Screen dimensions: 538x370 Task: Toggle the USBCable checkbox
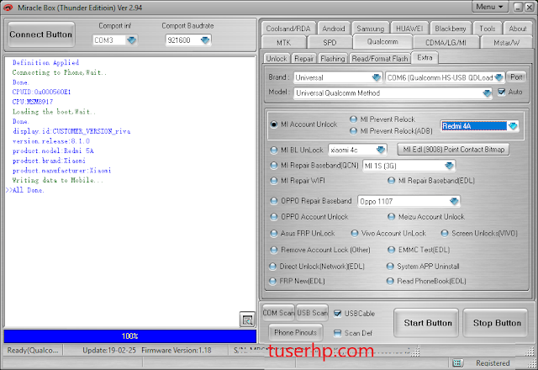pyautogui.click(x=337, y=314)
